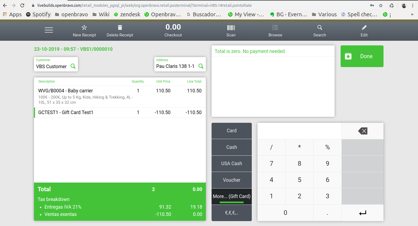Select the USA Cash payment method
Viewport: 418px width, 226px height.
pos(232,164)
